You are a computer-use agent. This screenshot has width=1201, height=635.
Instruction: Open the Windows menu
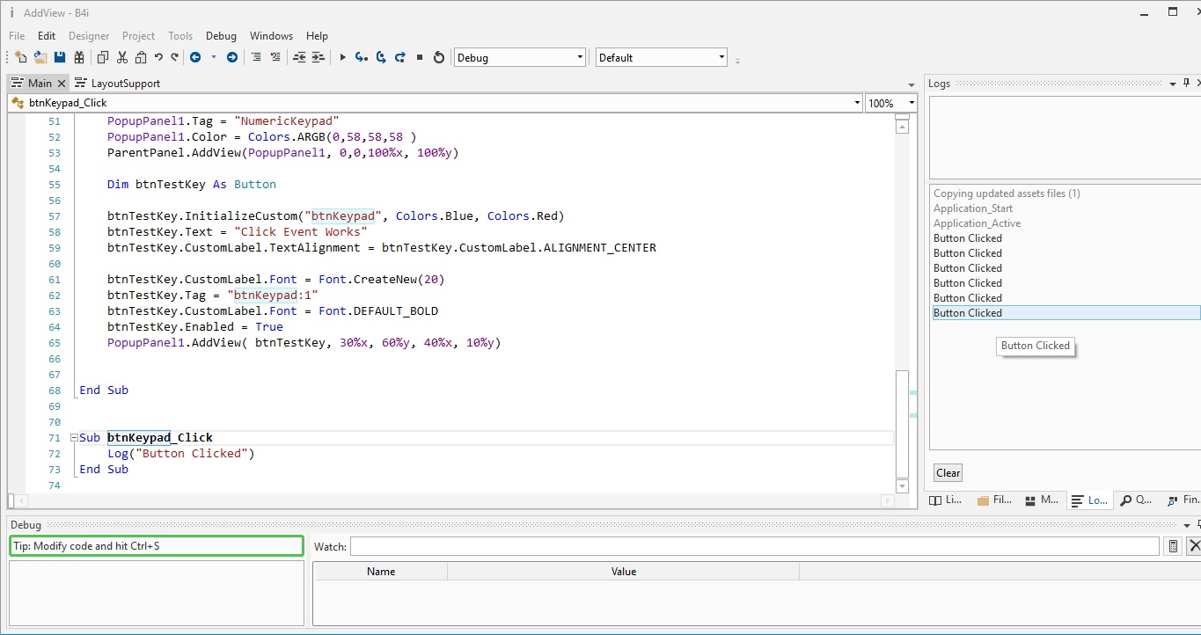tap(271, 36)
